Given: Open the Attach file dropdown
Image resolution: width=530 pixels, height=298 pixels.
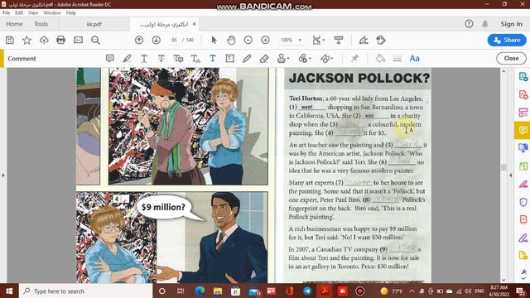Looking at the screenshot, I should point(305,59).
